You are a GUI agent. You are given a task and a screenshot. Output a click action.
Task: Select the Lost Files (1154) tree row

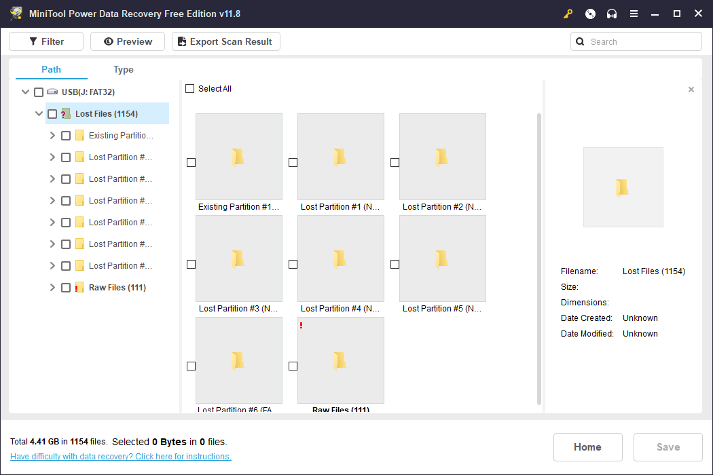pos(107,113)
